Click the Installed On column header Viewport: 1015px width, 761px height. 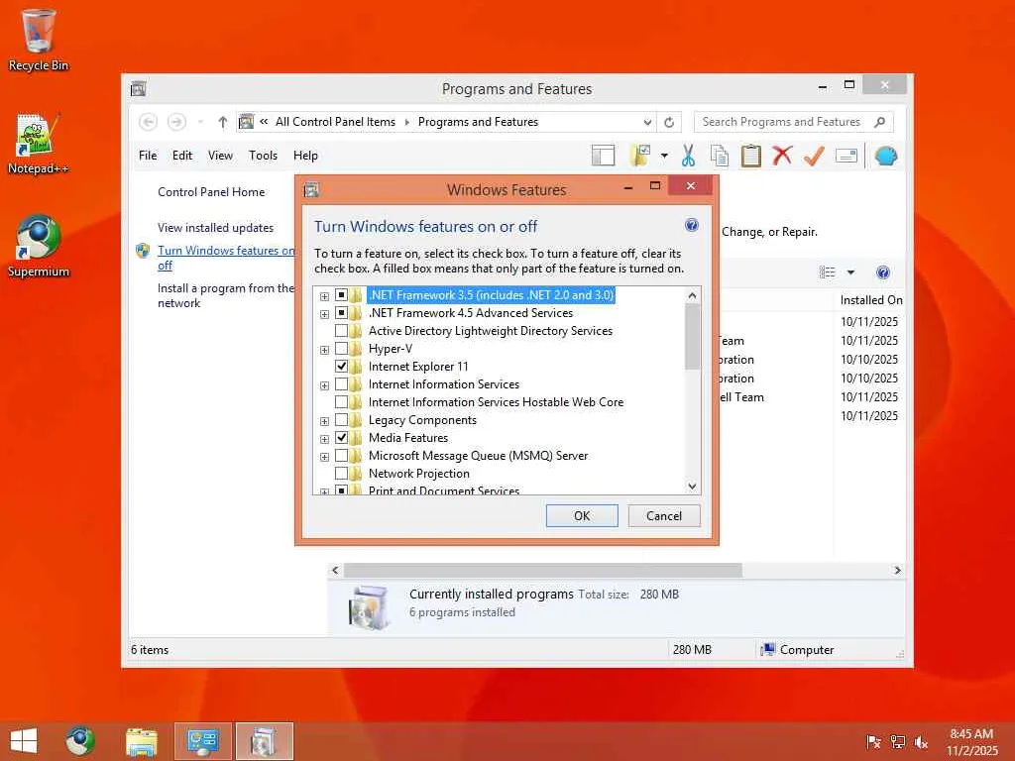click(x=870, y=300)
